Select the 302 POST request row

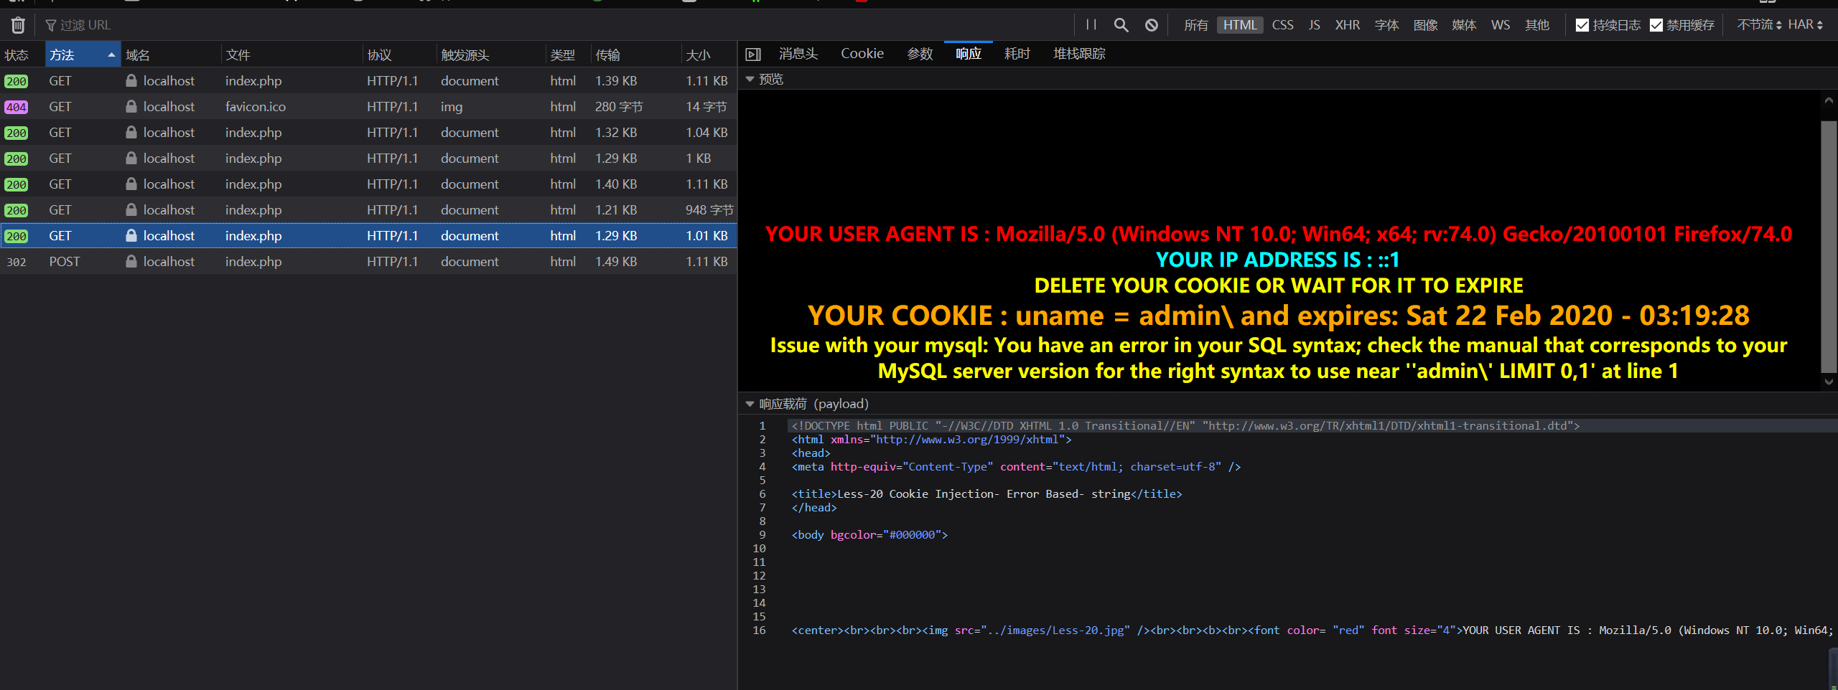(x=368, y=262)
